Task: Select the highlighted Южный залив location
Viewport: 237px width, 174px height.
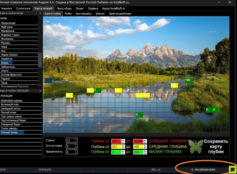Action: pos(21,132)
